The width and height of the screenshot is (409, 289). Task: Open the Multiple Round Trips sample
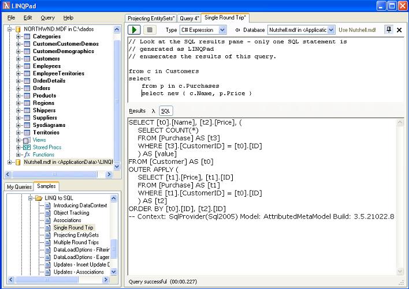tap(76, 242)
